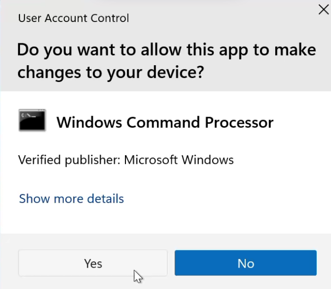This screenshot has height=289, width=331.
Task: Click the Microsoft Windows publisher name
Action: click(179, 159)
